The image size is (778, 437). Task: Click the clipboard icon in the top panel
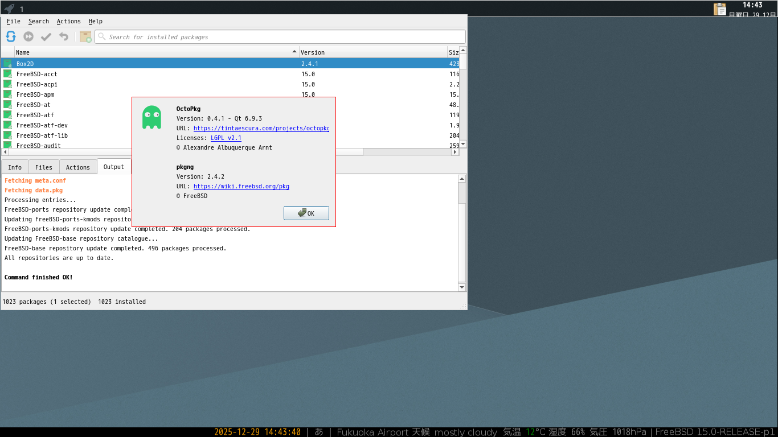coord(720,9)
